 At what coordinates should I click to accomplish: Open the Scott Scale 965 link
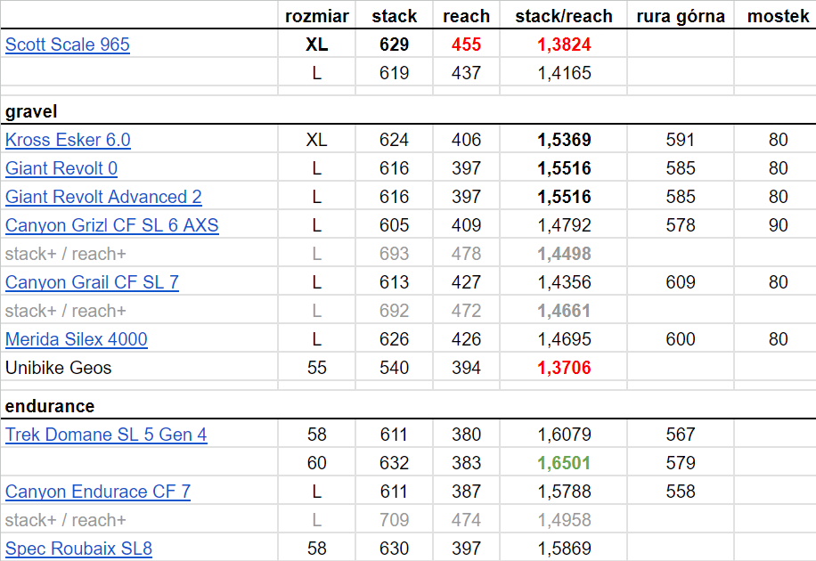68,45
